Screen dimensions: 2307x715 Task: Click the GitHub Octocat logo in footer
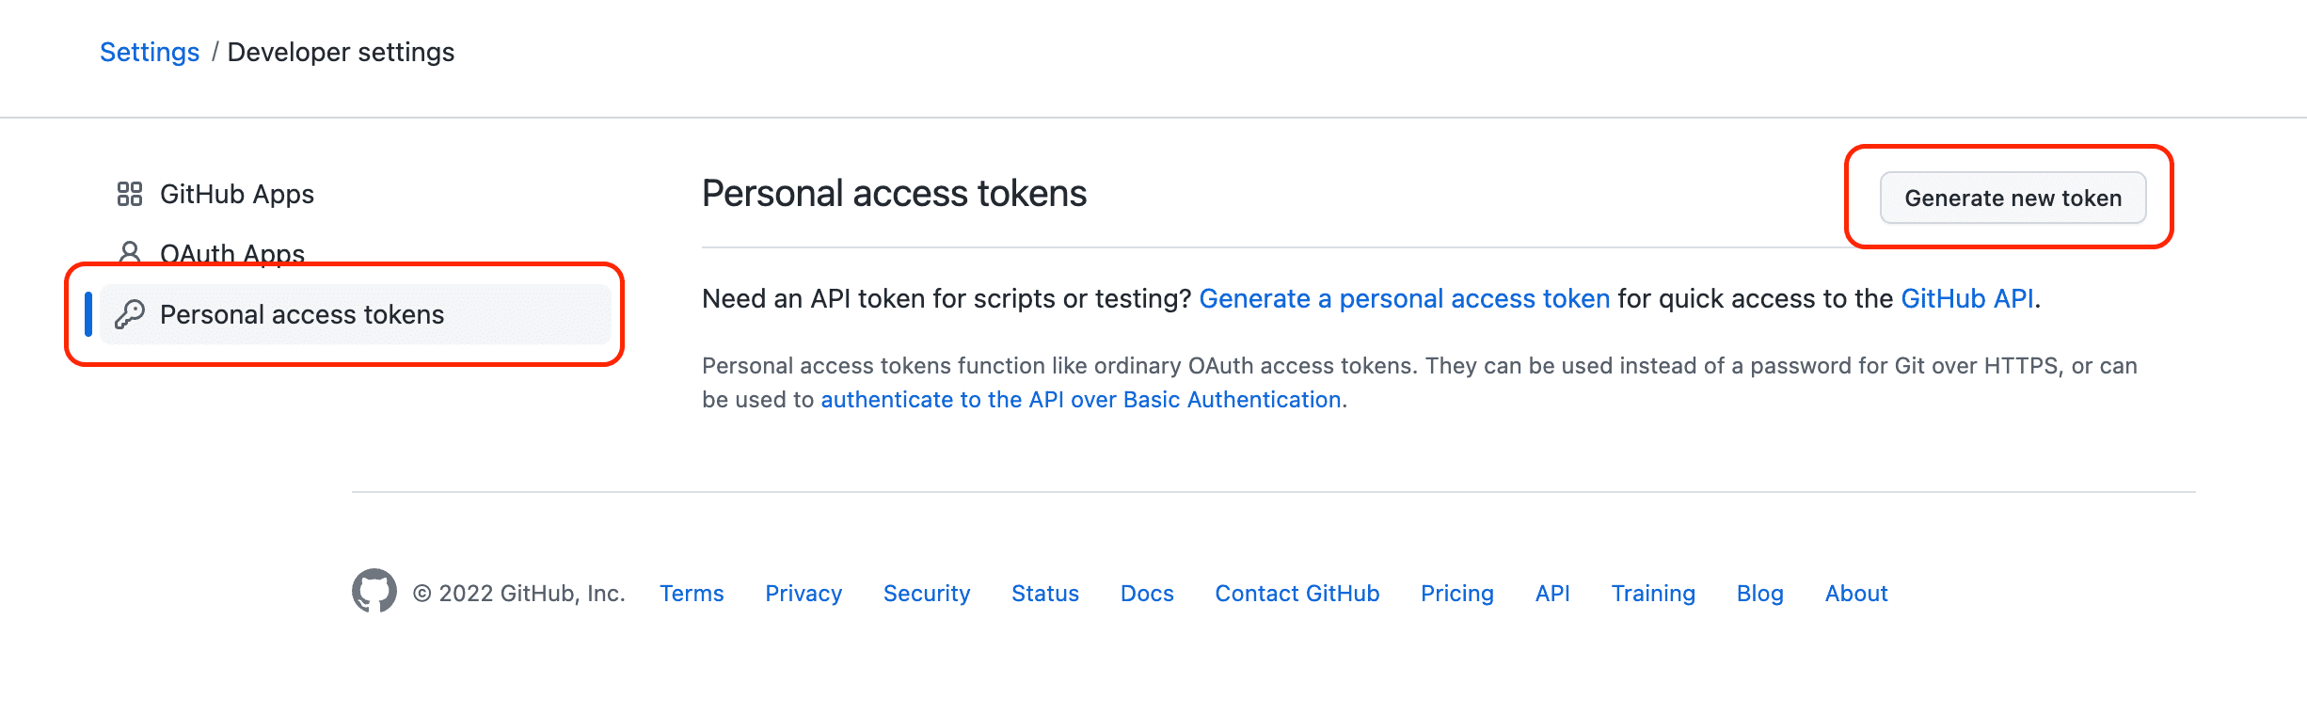[374, 591]
